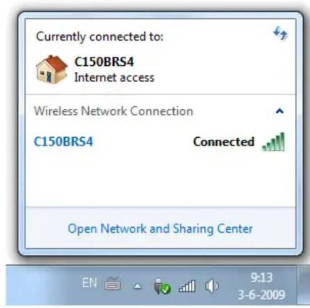
Task: Refresh network list with blue arrows icon
Action: click(x=280, y=33)
